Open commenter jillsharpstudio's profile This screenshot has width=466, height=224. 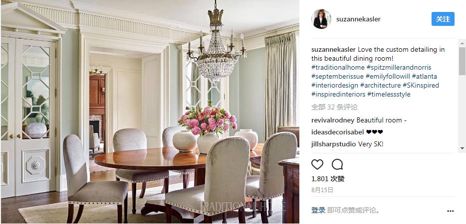(x=333, y=144)
